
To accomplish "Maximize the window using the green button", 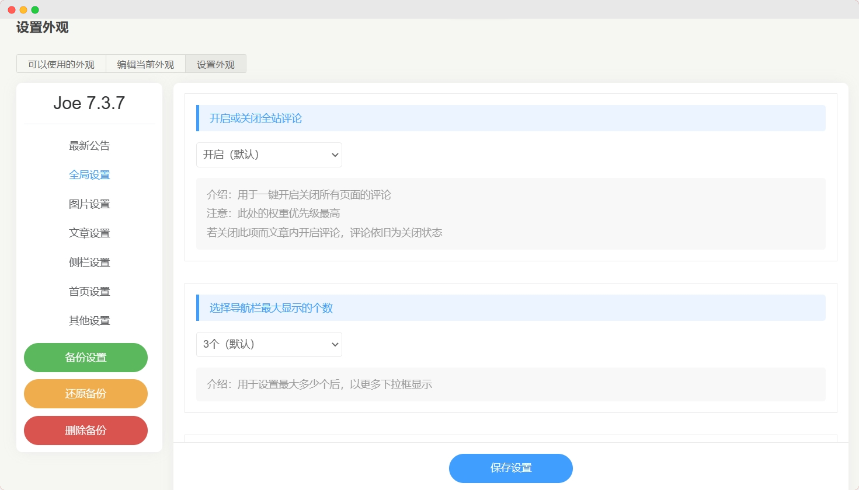I will pyautogui.click(x=35, y=10).
